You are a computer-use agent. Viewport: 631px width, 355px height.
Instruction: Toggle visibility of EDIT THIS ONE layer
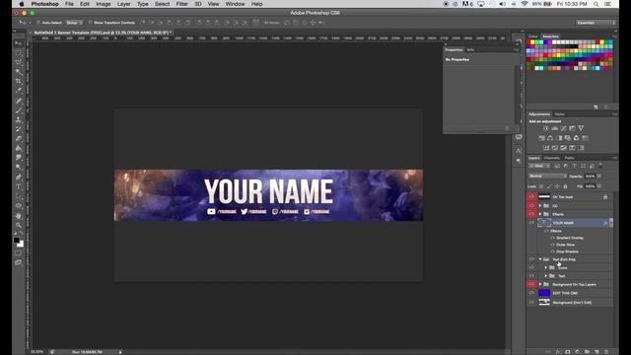[x=531, y=293]
